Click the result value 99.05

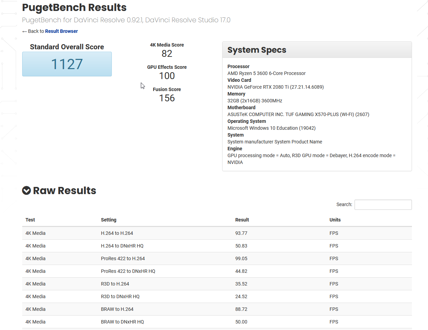click(241, 258)
